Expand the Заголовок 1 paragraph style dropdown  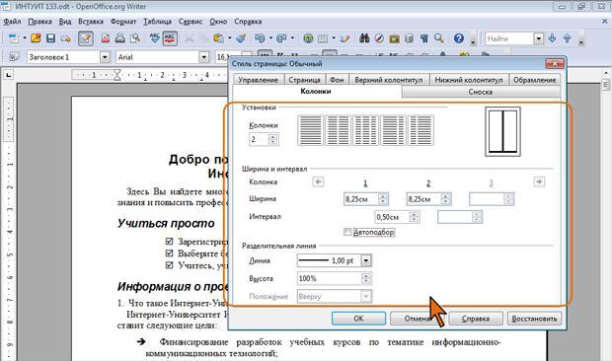coord(105,57)
